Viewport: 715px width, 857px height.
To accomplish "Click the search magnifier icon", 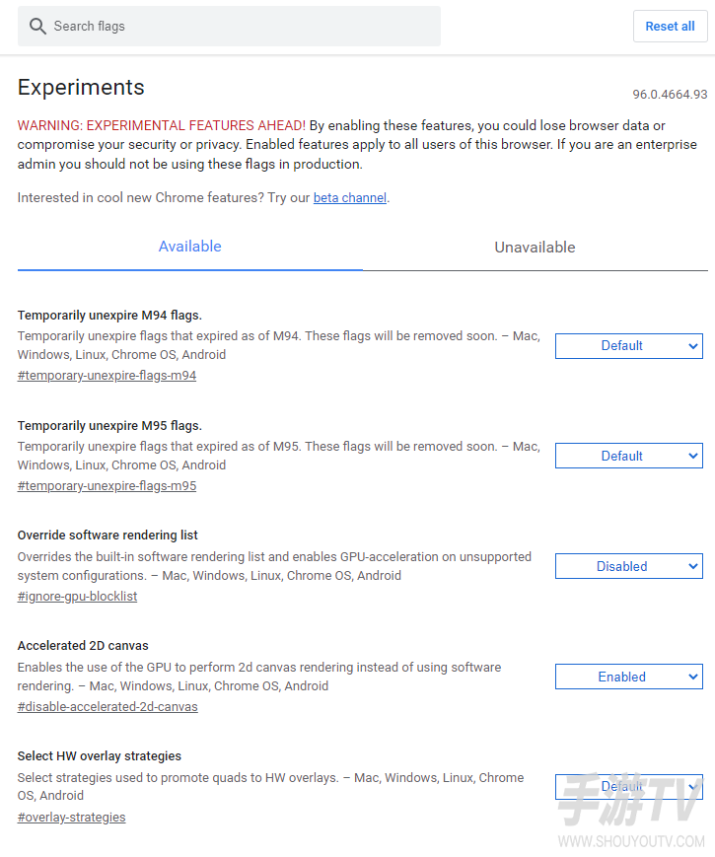I will (37, 26).
